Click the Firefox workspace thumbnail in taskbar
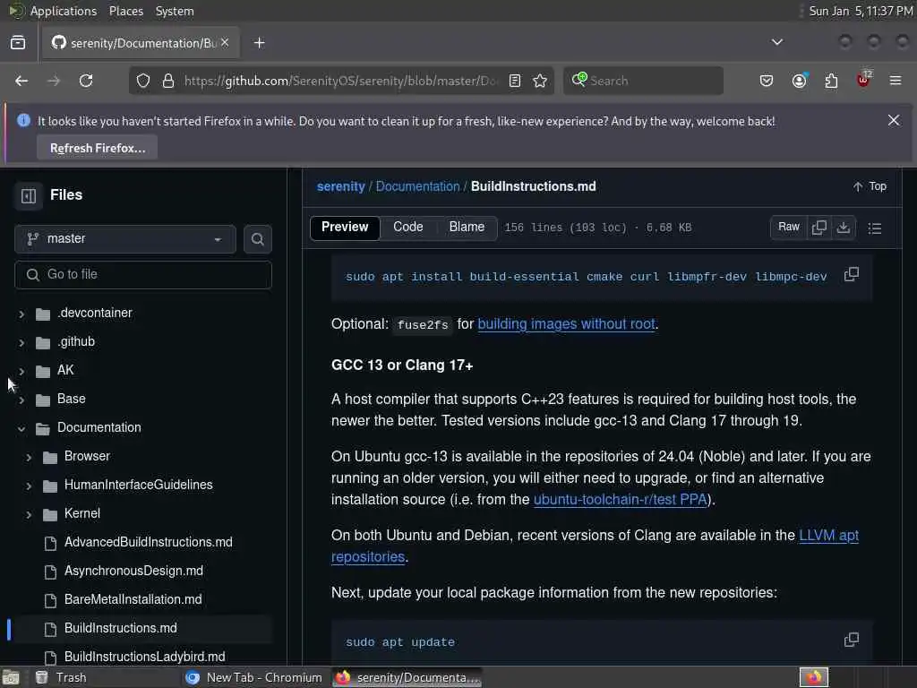 [813, 677]
